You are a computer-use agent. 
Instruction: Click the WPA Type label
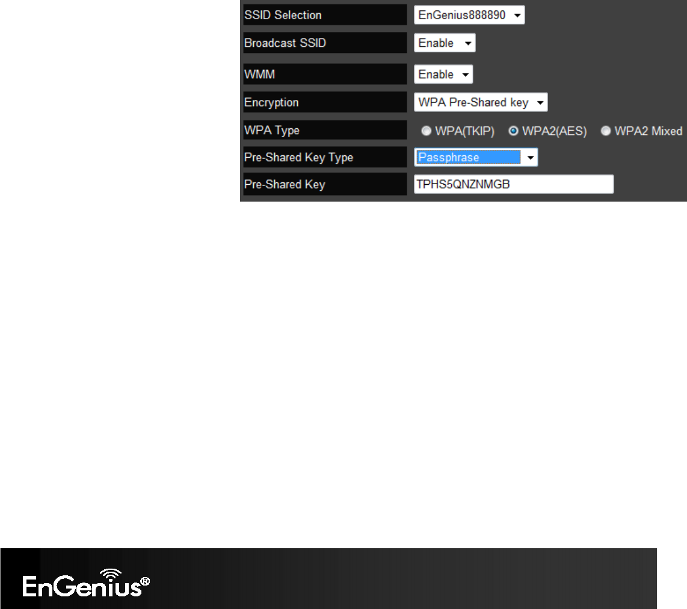point(272,131)
